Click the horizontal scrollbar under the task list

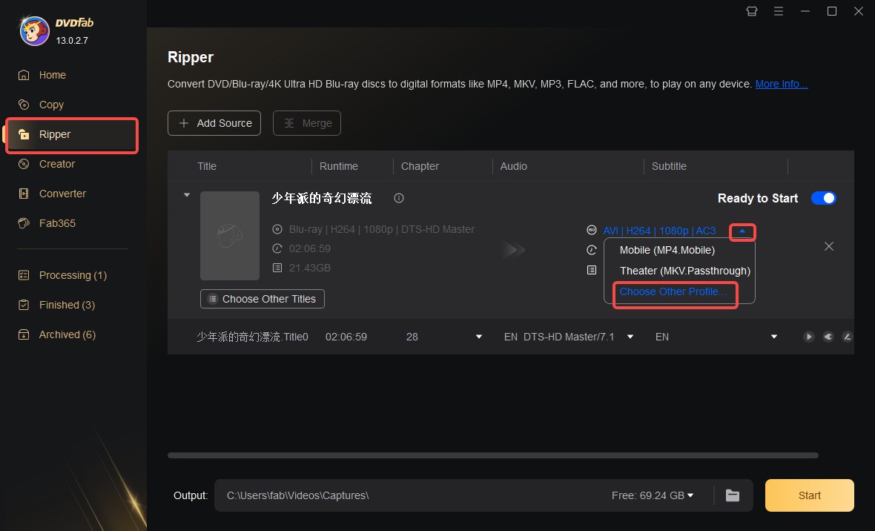click(492, 455)
